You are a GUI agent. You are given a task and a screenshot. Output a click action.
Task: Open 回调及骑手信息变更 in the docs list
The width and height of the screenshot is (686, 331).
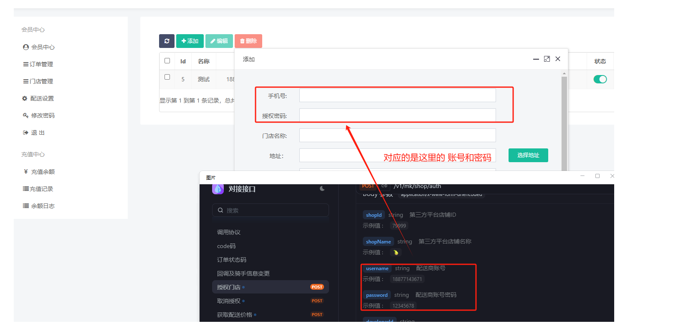pyautogui.click(x=243, y=273)
